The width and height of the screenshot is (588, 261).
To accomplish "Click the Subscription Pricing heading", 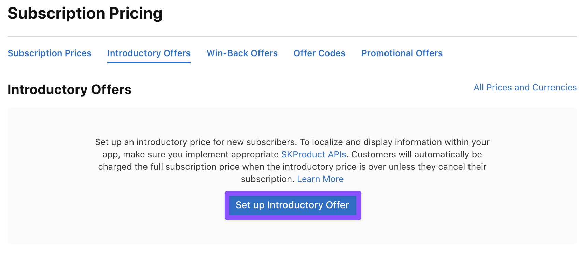I will coord(85,14).
